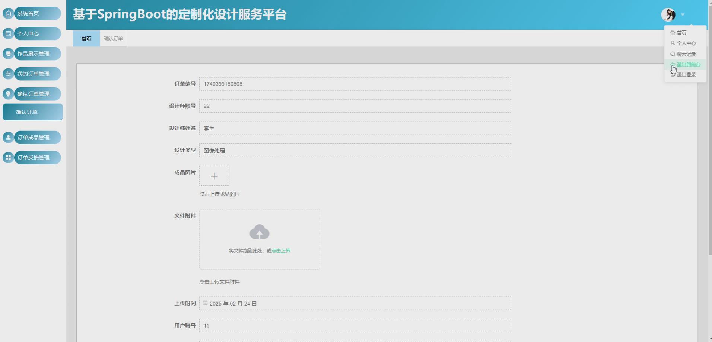Select the 确认订单管理 location icon

[8, 94]
